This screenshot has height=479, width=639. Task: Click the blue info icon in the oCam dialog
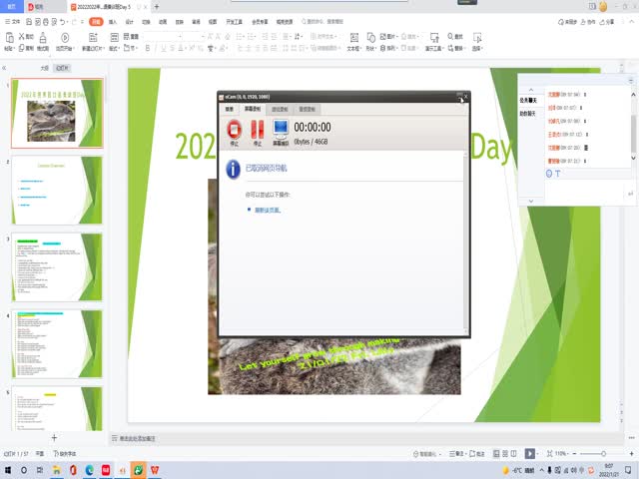[x=235, y=169]
